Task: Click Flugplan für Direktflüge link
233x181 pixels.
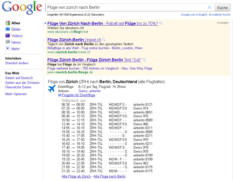Action: [78, 95]
